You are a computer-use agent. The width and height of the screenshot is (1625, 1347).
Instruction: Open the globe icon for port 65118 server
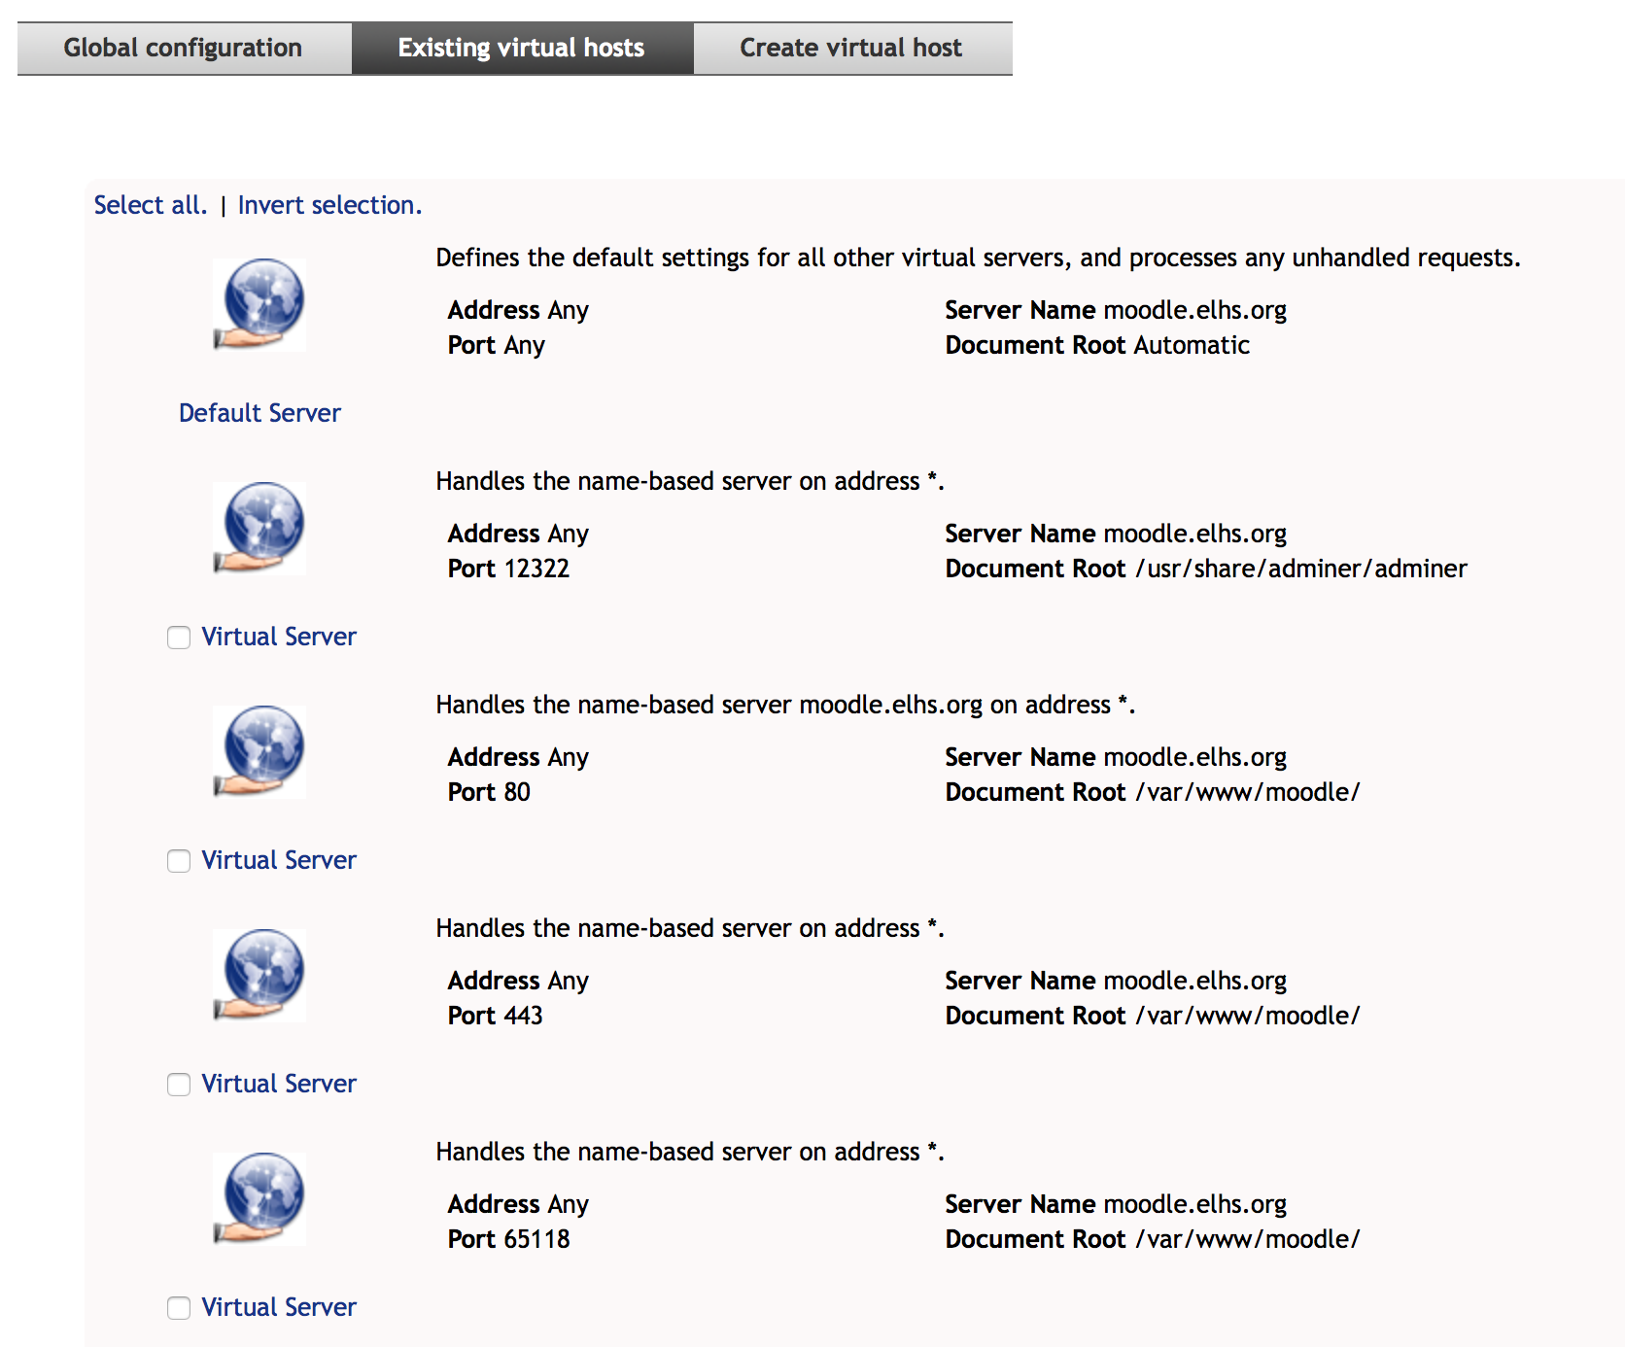(259, 1198)
